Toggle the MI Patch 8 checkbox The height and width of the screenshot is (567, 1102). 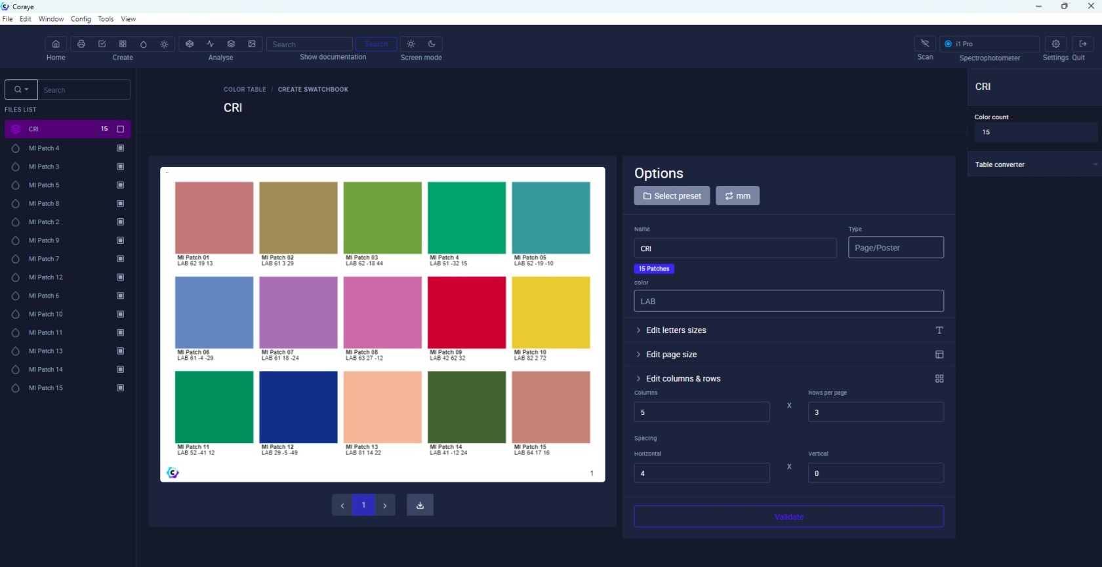pos(121,203)
